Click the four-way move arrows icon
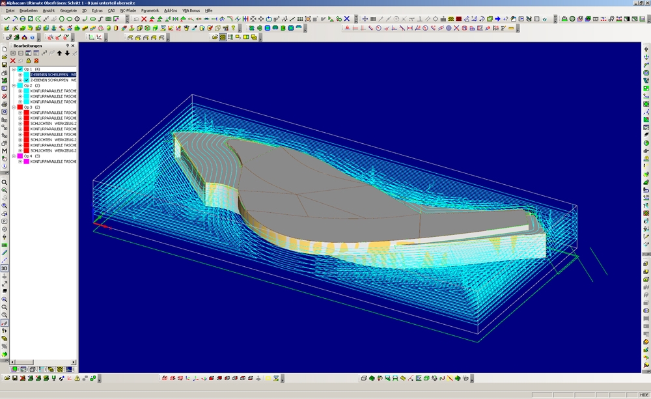 point(365,19)
